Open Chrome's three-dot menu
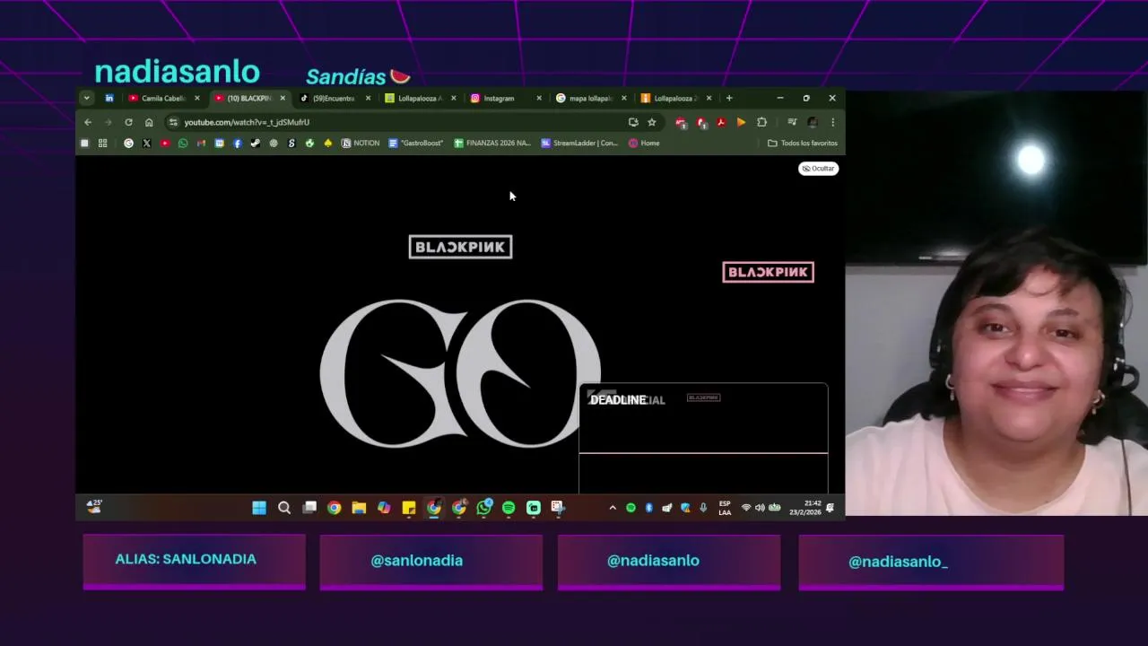This screenshot has height=646, width=1148. (832, 122)
